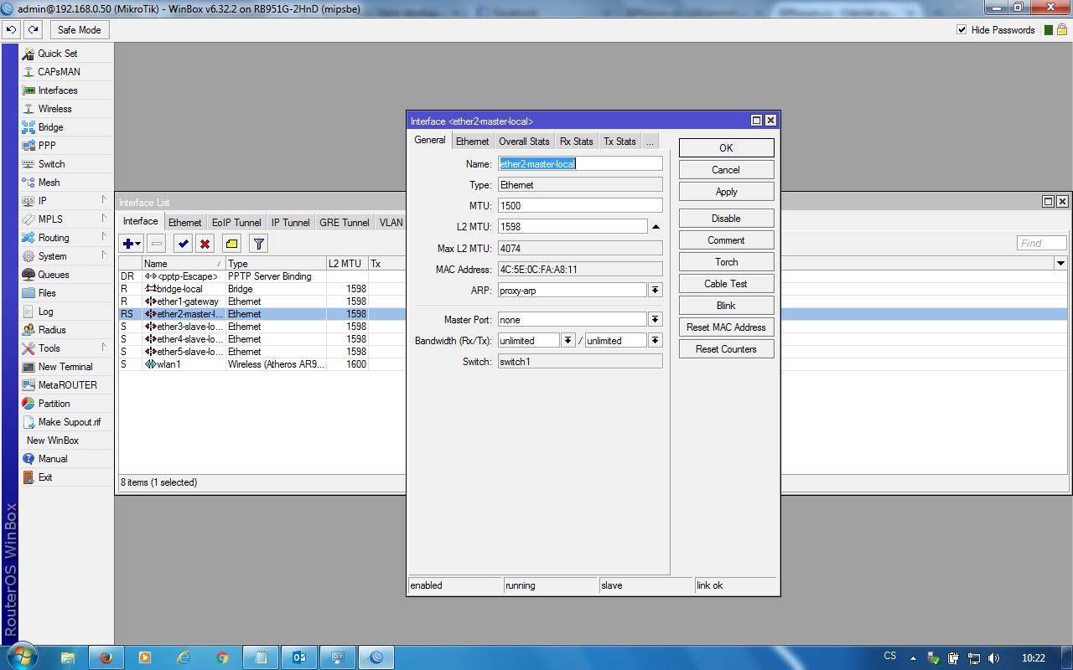The image size is (1073, 670).
Task: Expand MPLS submenu
Action: pyautogui.click(x=66, y=219)
